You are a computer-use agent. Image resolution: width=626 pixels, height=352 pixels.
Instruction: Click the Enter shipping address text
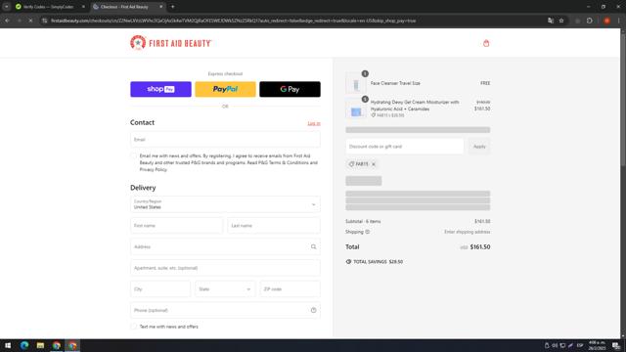coord(468,232)
